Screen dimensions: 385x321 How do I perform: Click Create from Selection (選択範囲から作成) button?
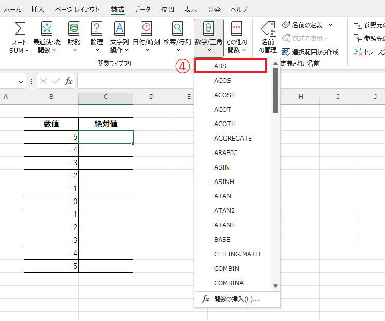coord(310,52)
